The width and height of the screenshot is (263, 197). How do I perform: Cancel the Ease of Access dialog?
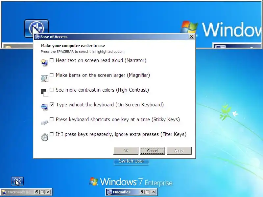(x=153, y=151)
